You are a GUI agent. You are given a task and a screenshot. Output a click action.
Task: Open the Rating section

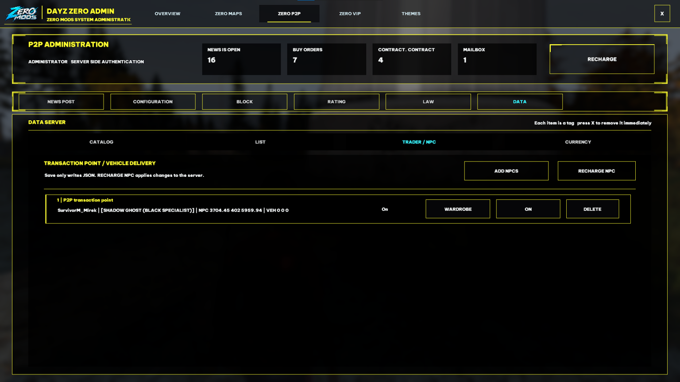point(336,102)
